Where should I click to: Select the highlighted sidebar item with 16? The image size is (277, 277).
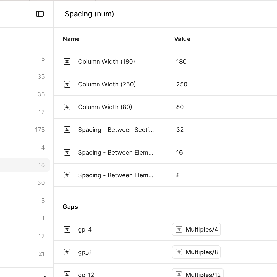25,165
